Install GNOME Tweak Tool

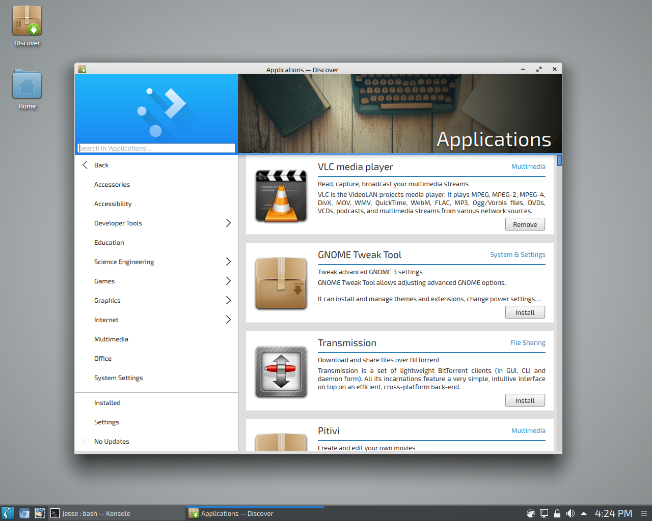point(525,312)
